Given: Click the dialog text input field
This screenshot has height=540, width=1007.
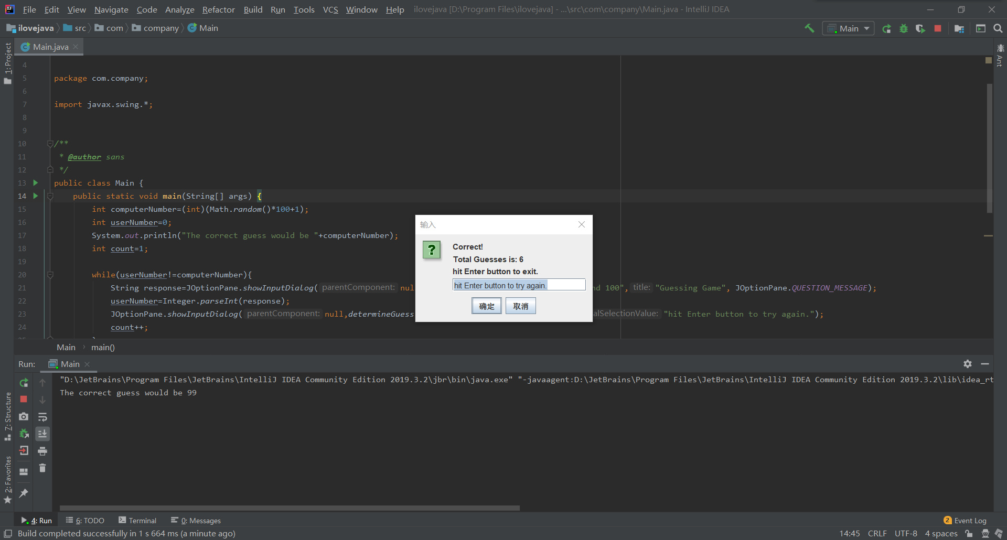Looking at the screenshot, I should point(519,285).
